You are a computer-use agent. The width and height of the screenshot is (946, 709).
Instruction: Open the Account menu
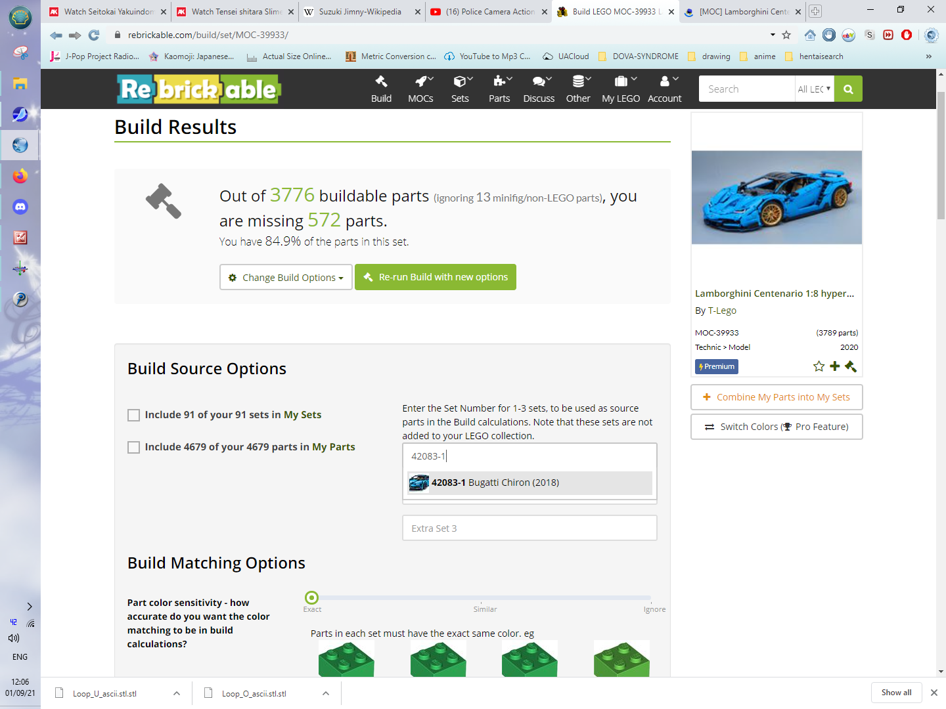[x=665, y=89]
